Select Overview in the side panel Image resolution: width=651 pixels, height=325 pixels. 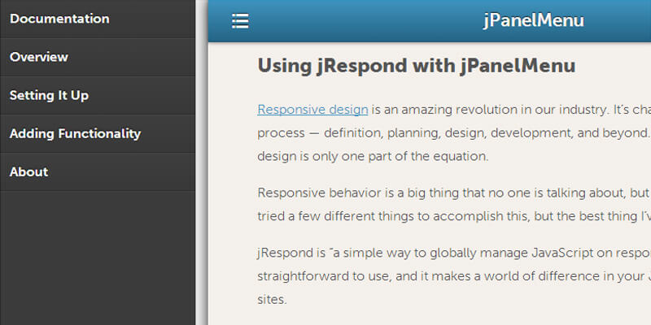coord(39,57)
